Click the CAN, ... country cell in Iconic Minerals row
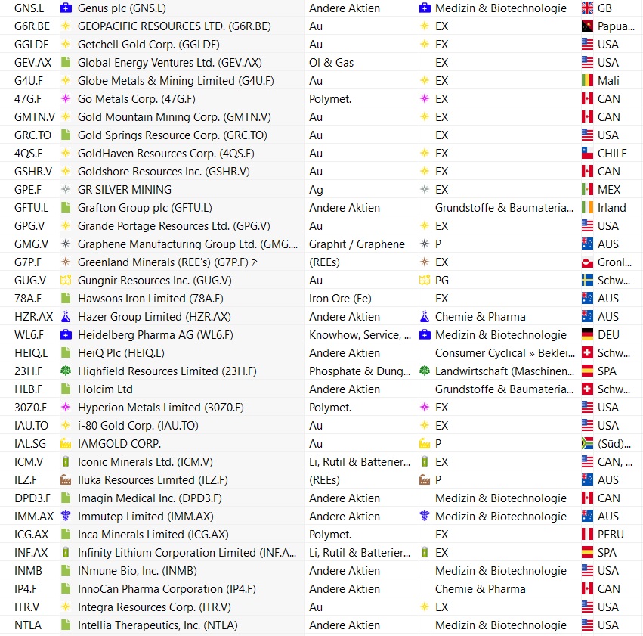643x636 pixels. click(615, 461)
